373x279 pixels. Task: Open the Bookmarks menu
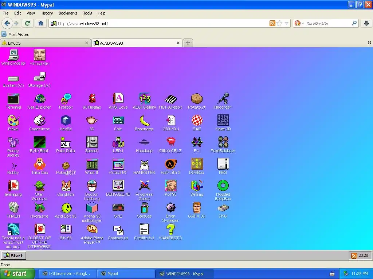[68, 13]
